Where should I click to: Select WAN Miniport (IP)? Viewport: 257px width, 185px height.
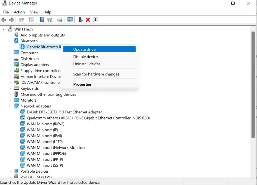point(42,130)
